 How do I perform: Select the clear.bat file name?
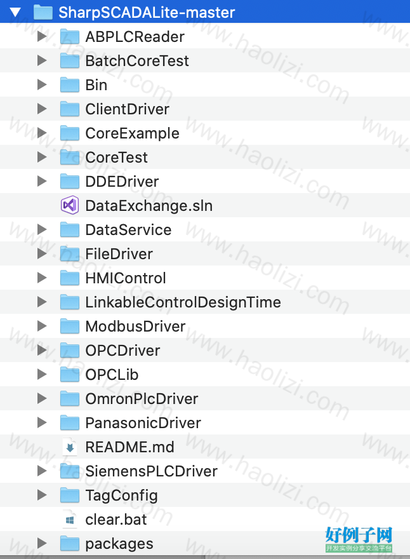pos(116,520)
